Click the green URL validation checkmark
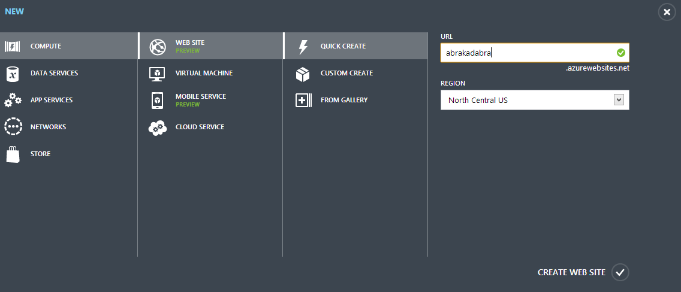This screenshot has height=292, width=681. [x=620, y=53]
